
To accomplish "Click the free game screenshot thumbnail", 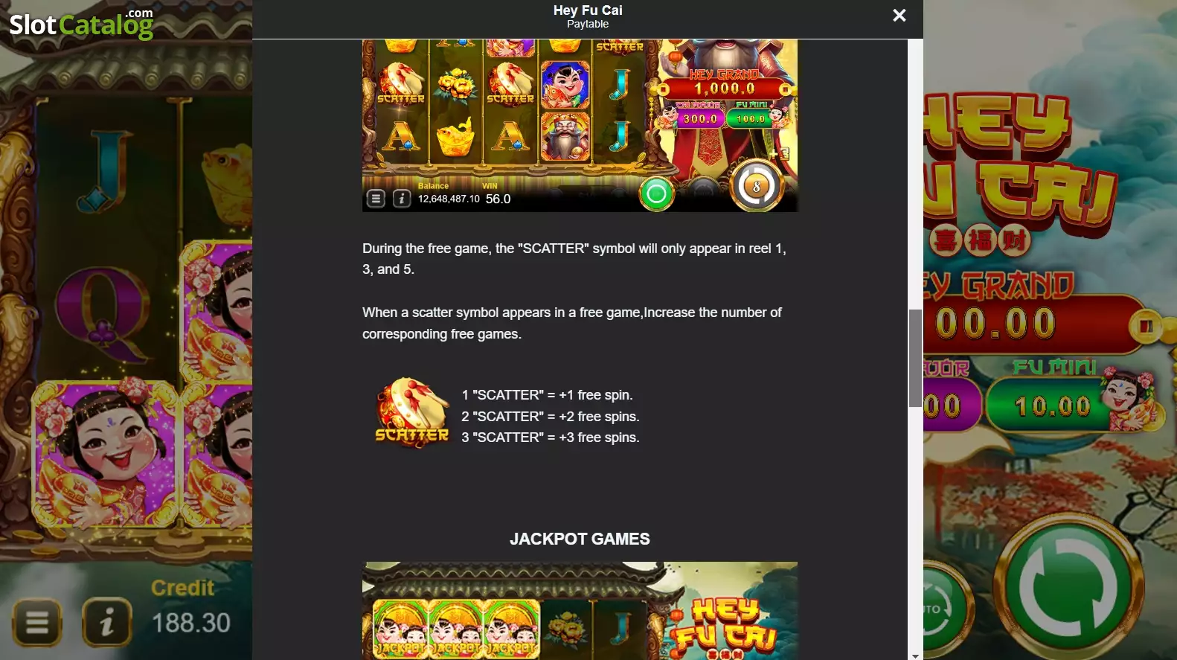I will point(580,126).
